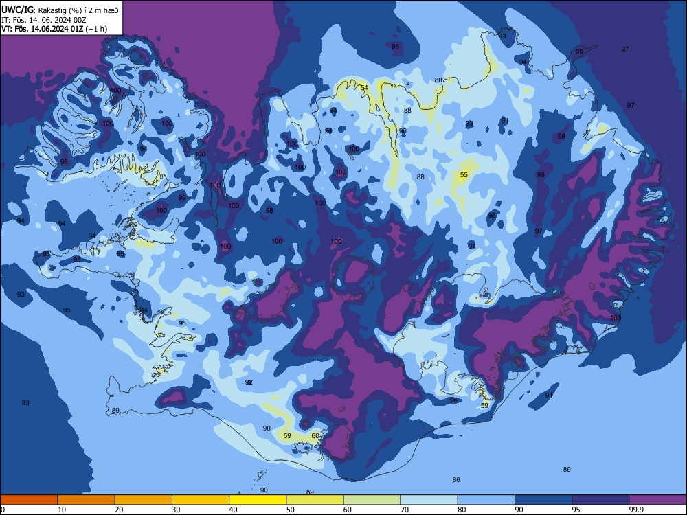Select the 'VT: Fös. 14.06.2024 01Z (+1 h)' line

point(54,29)
